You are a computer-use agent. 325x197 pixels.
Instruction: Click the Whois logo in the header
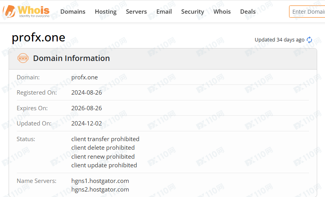(x=26, y=11)
